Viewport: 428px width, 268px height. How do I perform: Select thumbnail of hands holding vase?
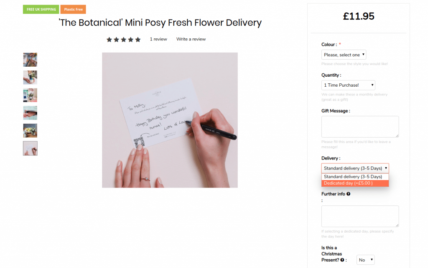tap(30, 78)
